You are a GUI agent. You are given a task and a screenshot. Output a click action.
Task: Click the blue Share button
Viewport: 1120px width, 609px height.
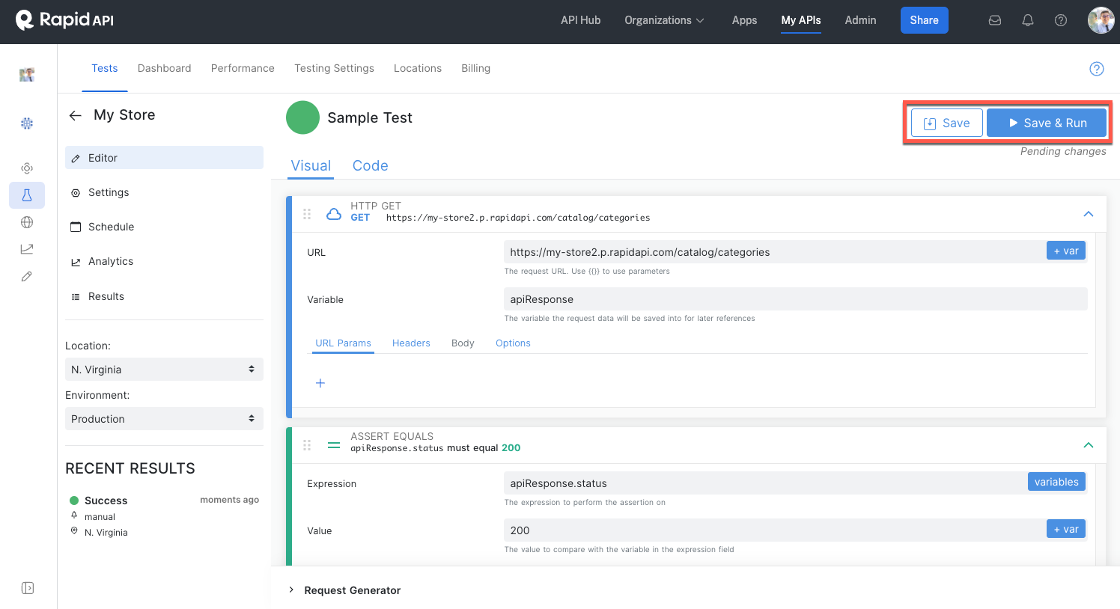[924, 20]
